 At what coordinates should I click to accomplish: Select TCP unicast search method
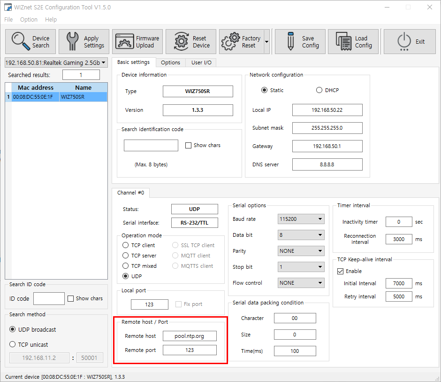pos(12,344)
